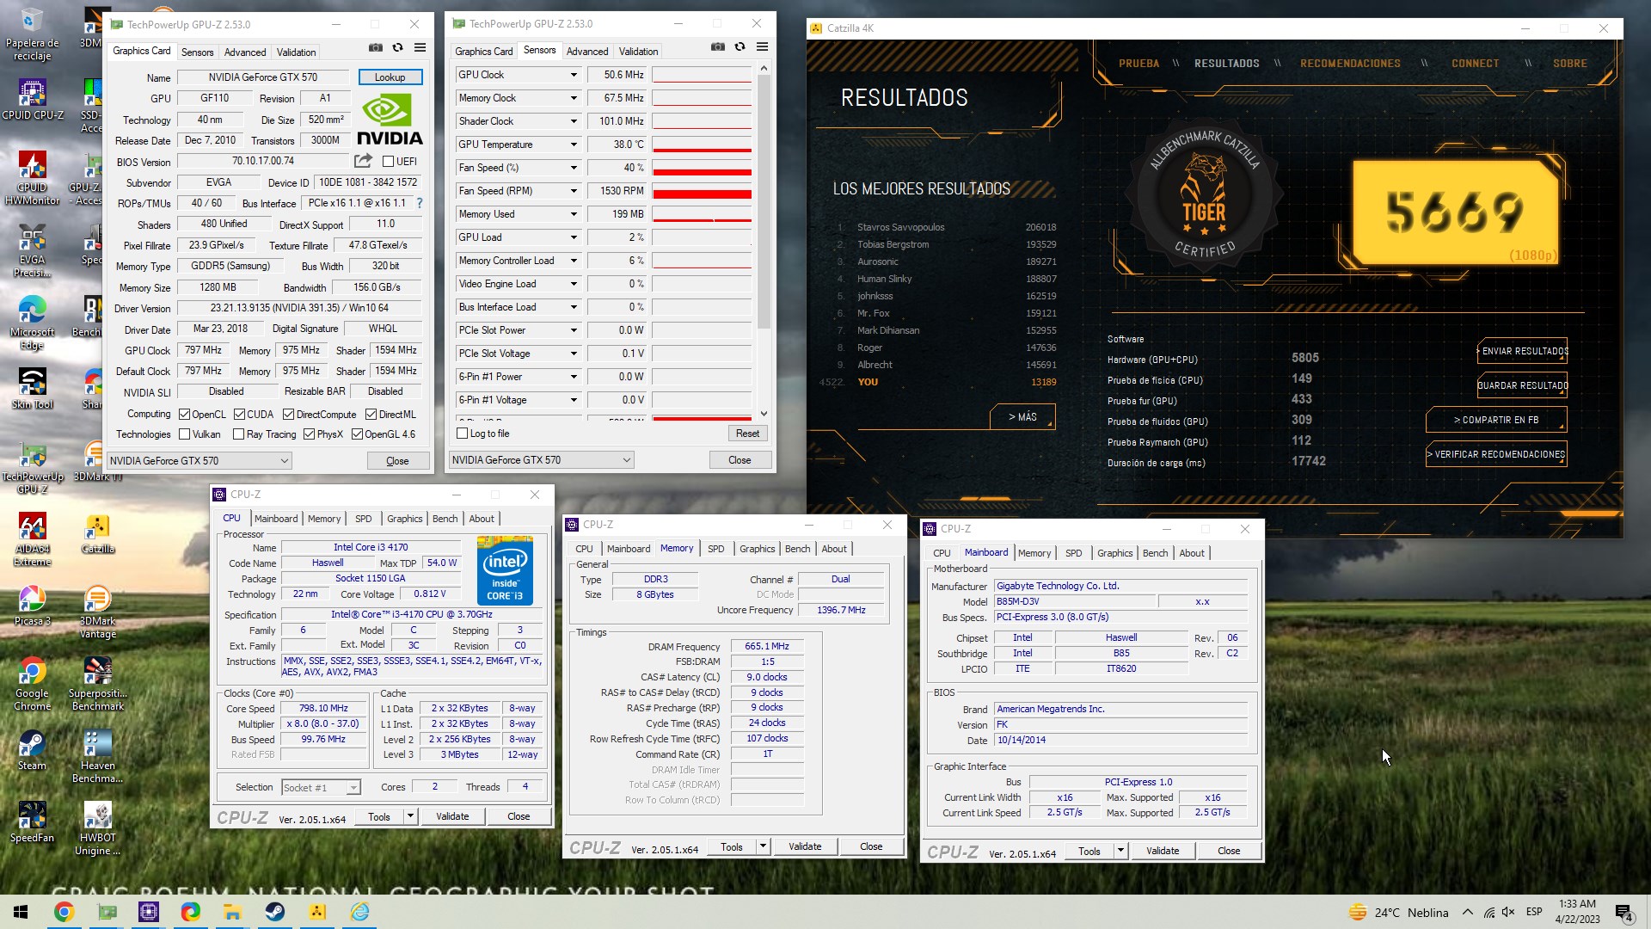
Task: Open Microsoft Edge desktop shortcut
Action: 33,323
